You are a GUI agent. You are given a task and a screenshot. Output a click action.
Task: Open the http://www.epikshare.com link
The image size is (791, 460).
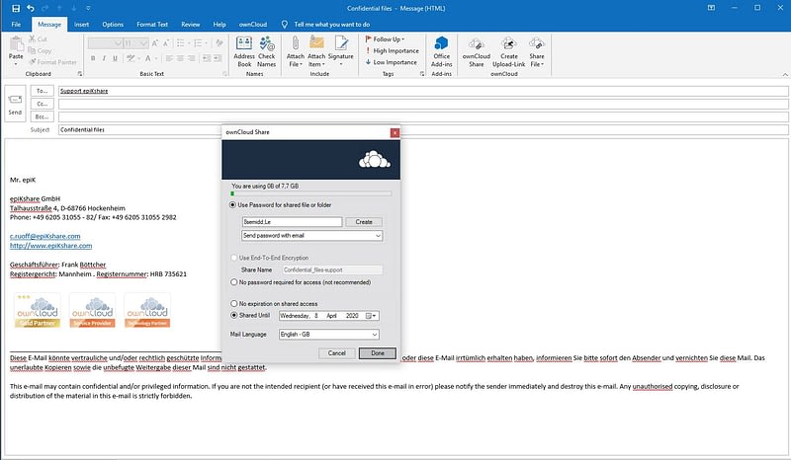pos(51,246)
